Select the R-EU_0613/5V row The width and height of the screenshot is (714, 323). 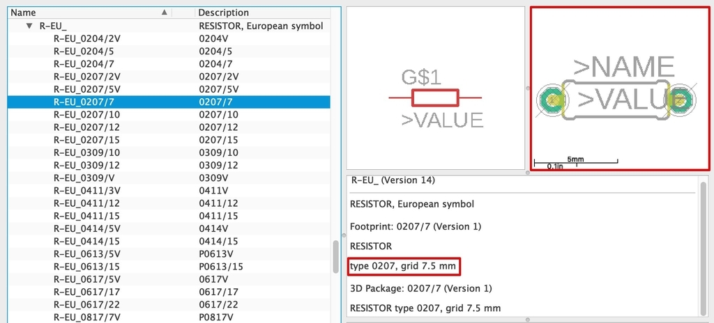(169, 254)
